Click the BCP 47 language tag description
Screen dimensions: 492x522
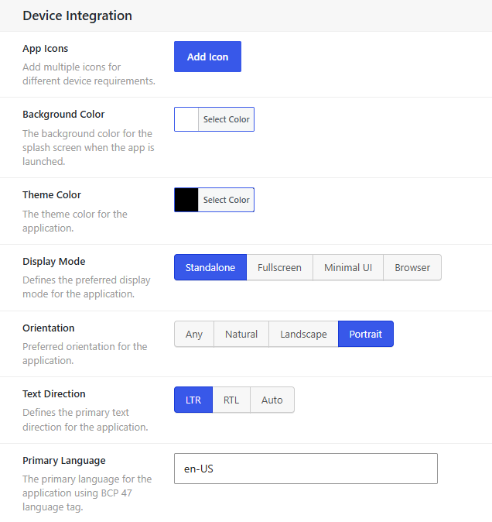87,493
